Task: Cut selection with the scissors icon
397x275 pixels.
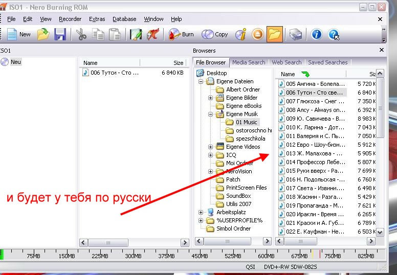Action: (x=81, y=34)
